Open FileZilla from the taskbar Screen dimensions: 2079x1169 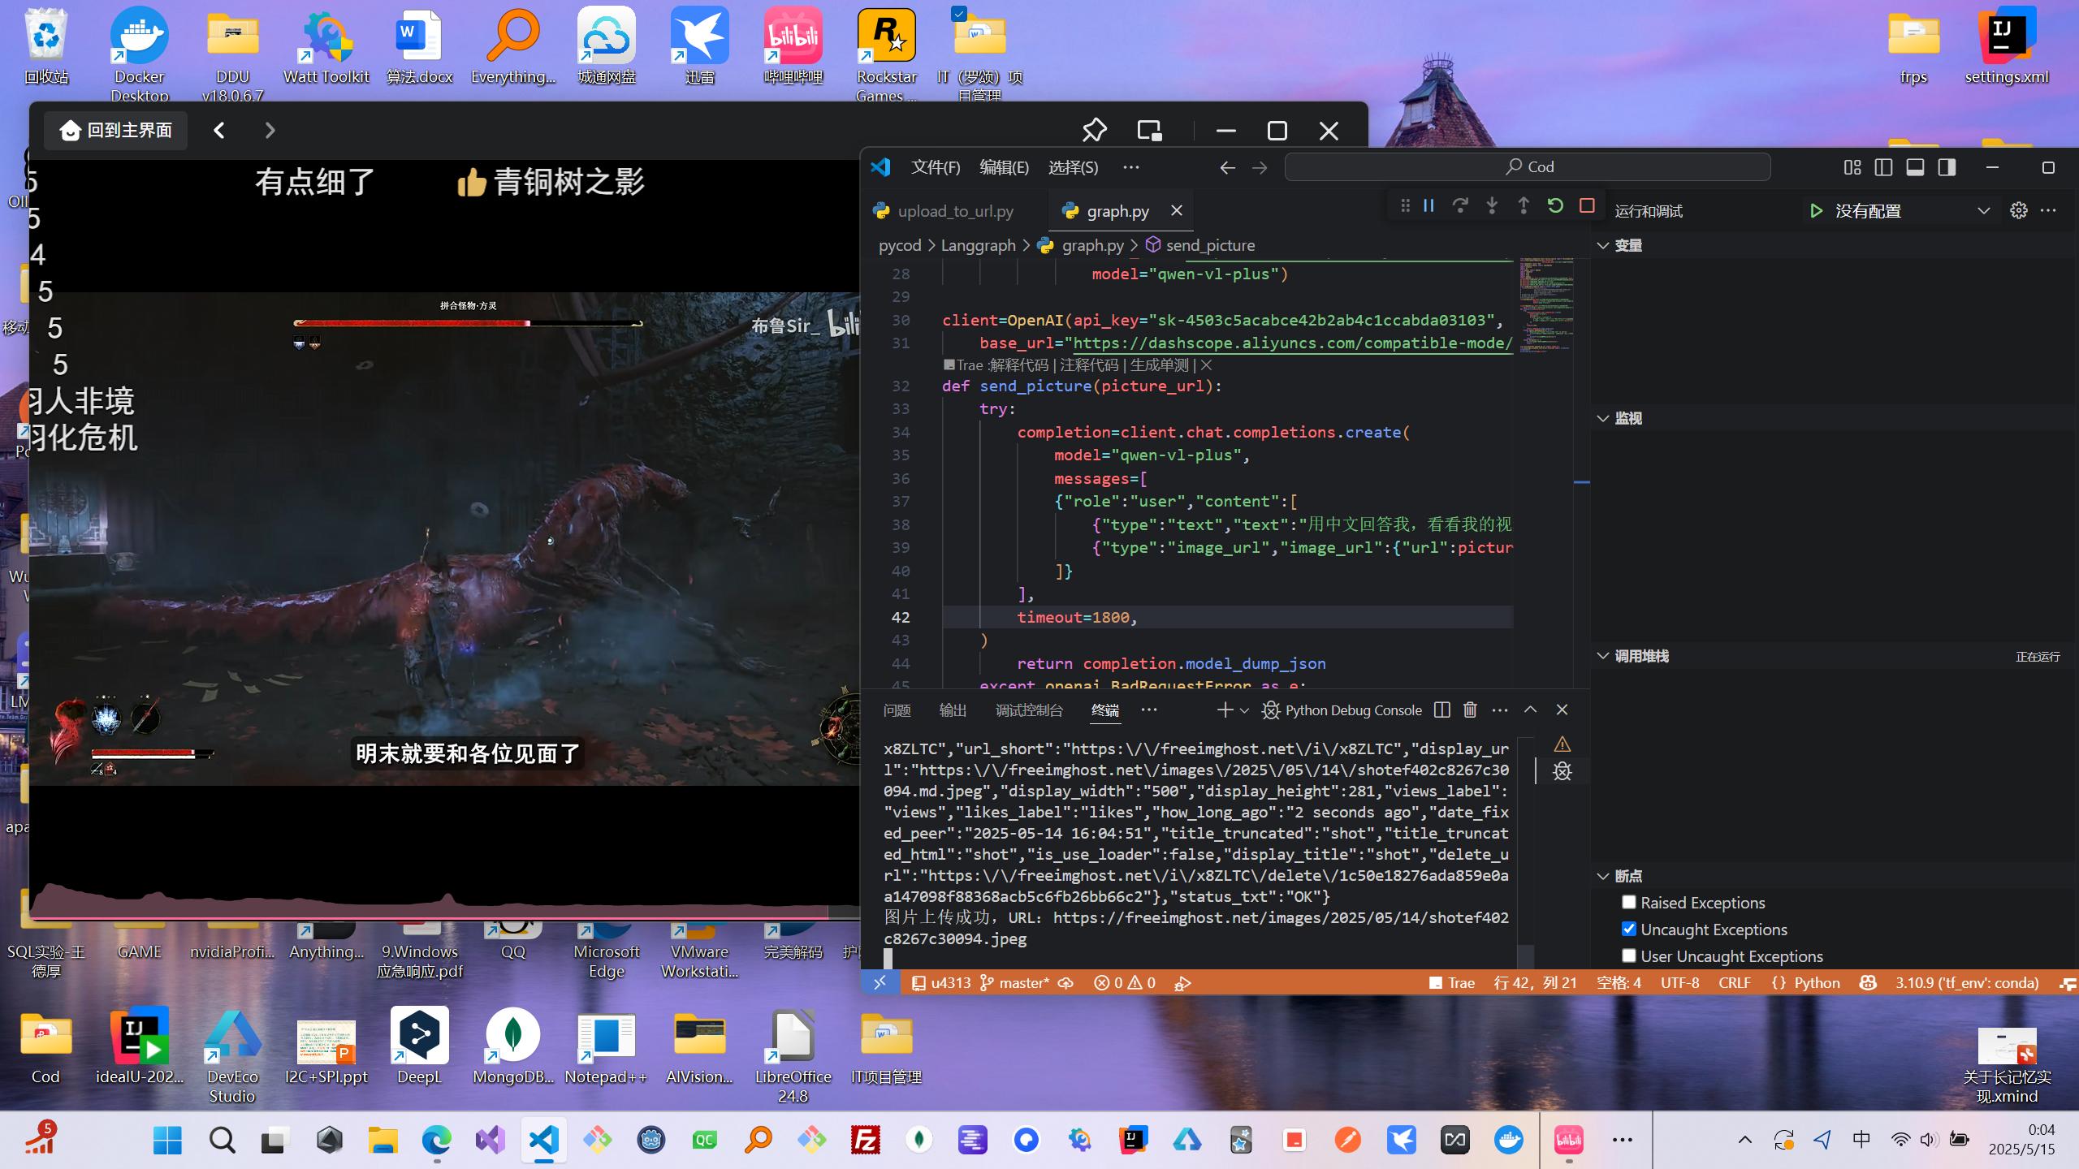tap(866, 1140)
